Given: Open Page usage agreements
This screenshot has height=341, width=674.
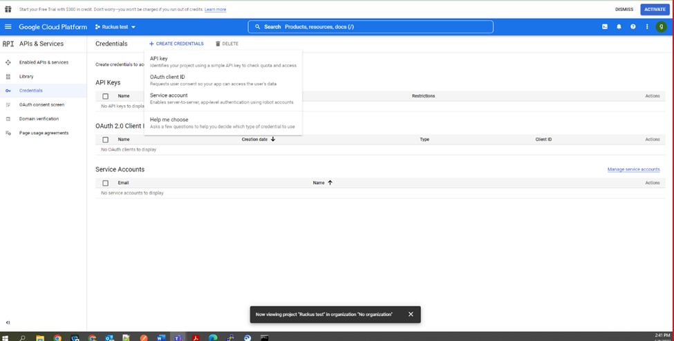Looking at the screenshot, I should [44, 133].
